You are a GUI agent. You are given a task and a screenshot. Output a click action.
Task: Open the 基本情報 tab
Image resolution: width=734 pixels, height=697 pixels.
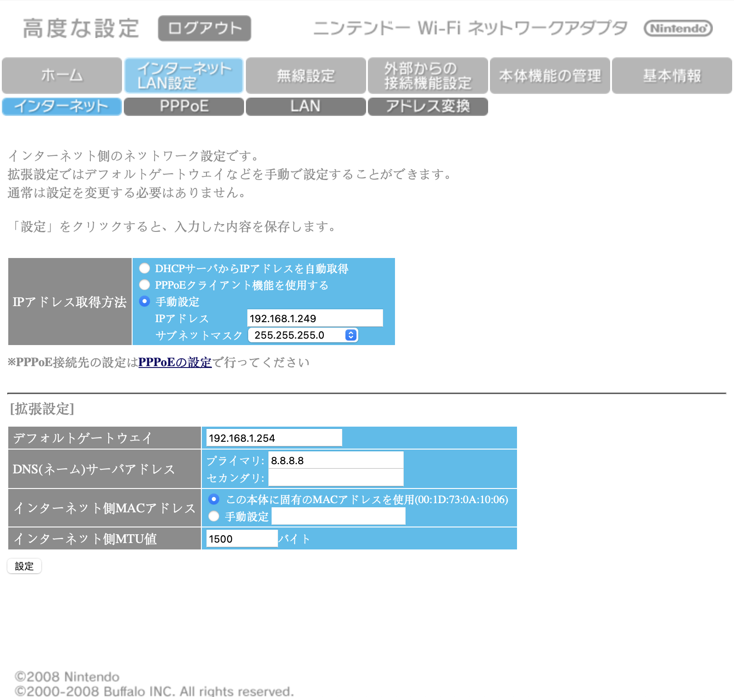click(x=672, y=76)
